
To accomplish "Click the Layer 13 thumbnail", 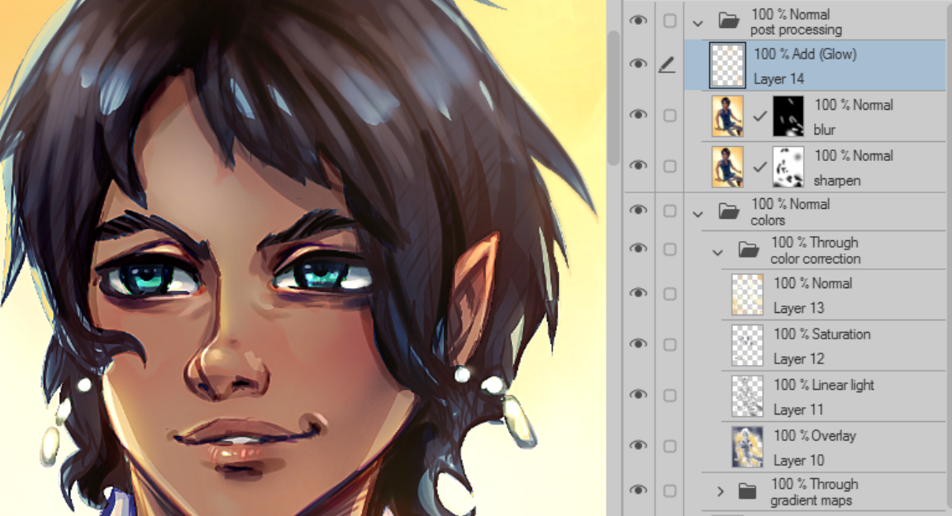I will coord(747,295).
